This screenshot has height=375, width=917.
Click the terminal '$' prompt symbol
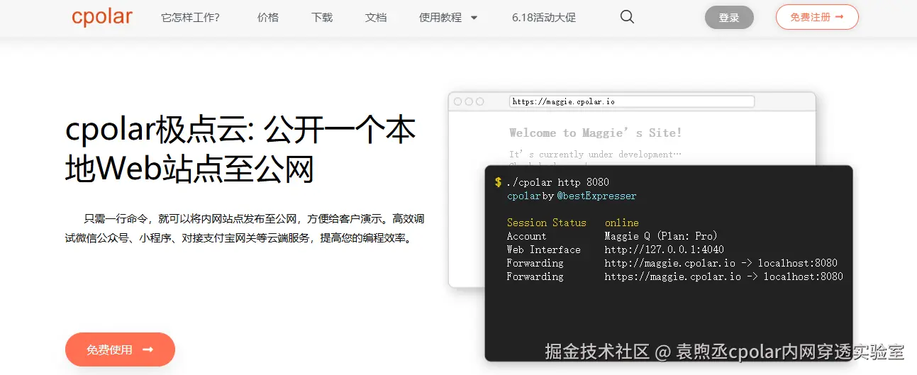[499, 182]
